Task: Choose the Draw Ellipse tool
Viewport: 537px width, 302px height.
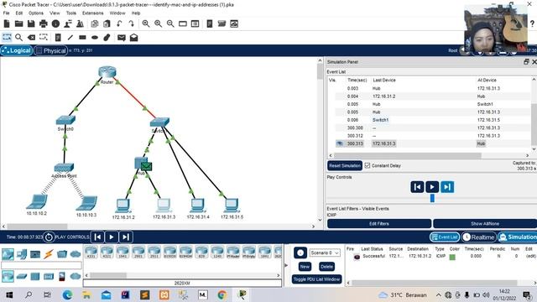Action: point(95,37)
